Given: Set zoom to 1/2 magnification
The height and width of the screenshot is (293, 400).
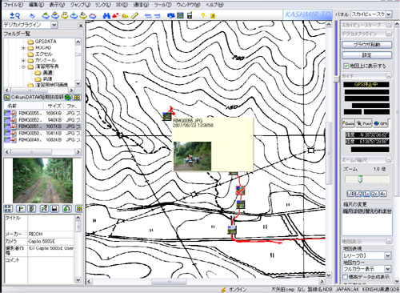Looking at the screenshot, I should pyautogui.click(x=358, y=194).
